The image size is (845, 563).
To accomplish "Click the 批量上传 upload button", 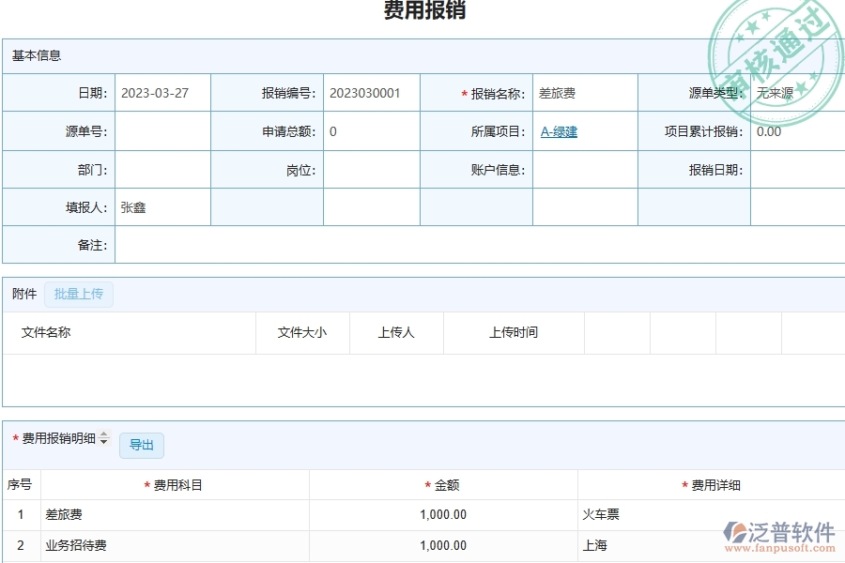I will click(x=79, y=294).
